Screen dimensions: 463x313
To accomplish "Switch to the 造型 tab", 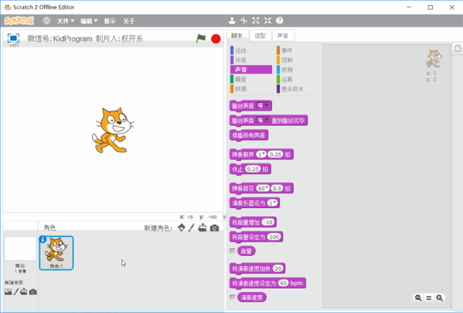I will pyautogui.click(x=260, y=35).
